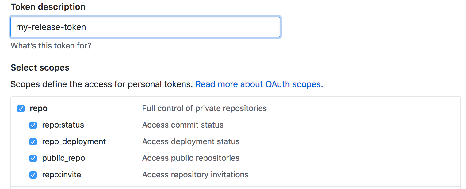
Task: Click "Full control of private repositories" description
Action: [x=204, y=108]
